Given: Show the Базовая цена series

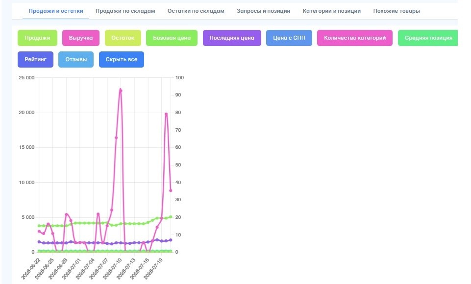Looking at the screenshot, I should (x=172, y=38).
